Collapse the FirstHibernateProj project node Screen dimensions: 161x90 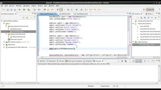tap(2, 21)
